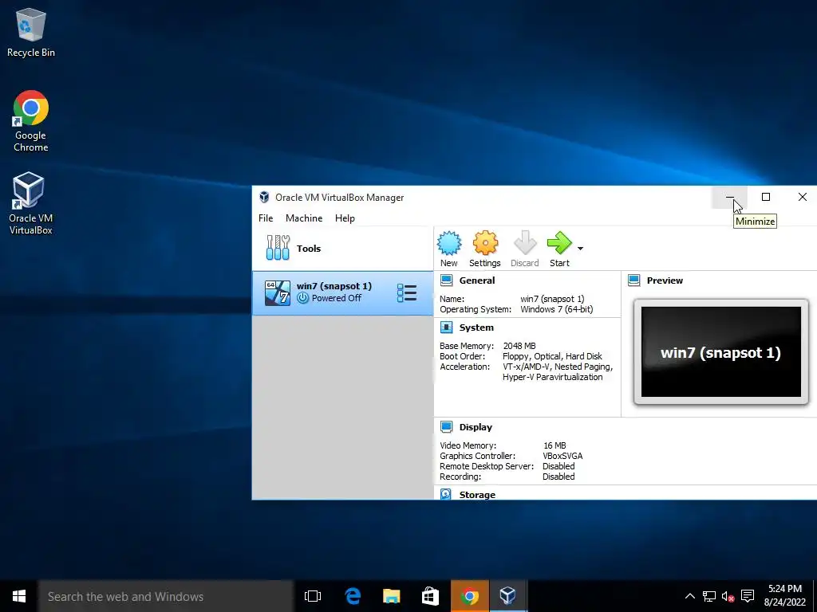Viewport: 817px width, 612px height.
Task: Click the General section header
Action: click(x=477, y=280)
